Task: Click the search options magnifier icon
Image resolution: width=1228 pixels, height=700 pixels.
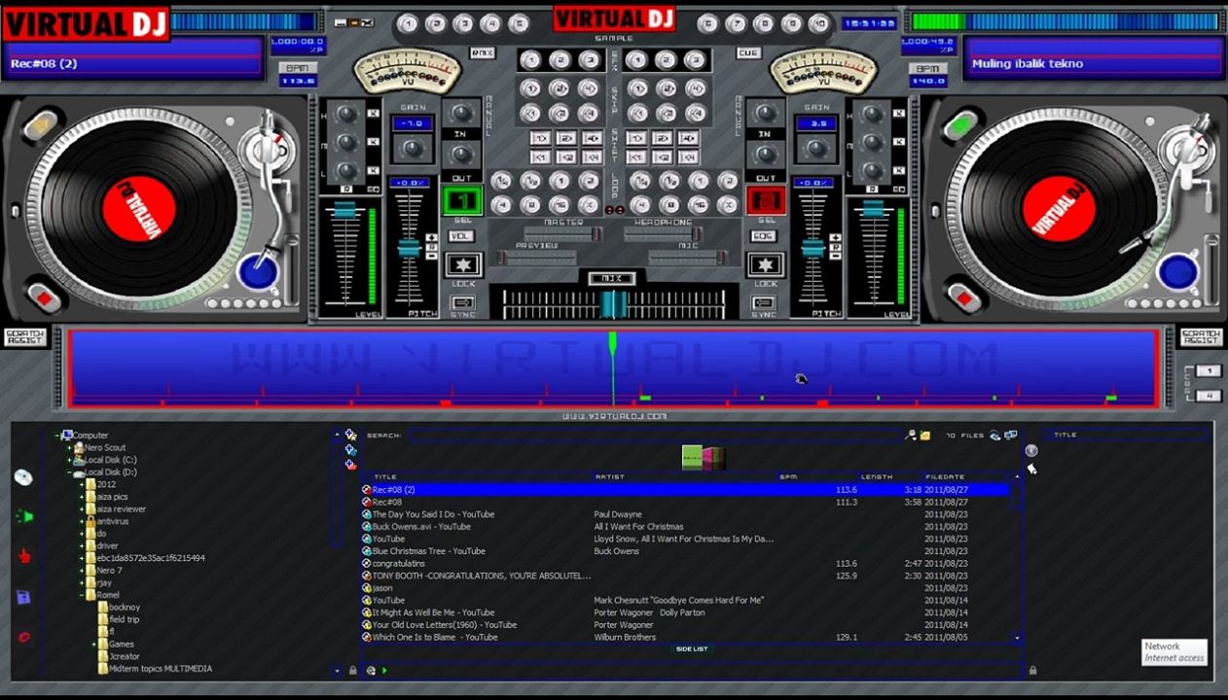Action: point(911,436)
